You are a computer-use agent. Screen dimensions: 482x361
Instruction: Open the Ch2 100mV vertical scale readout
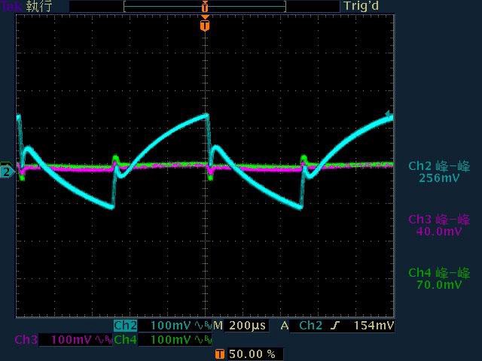click(x=170, y=326)
